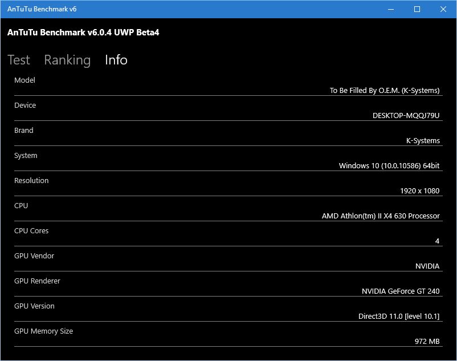Switch to the Test tab
This screenshot has width=457, height=361.
(x=19, y=60)
